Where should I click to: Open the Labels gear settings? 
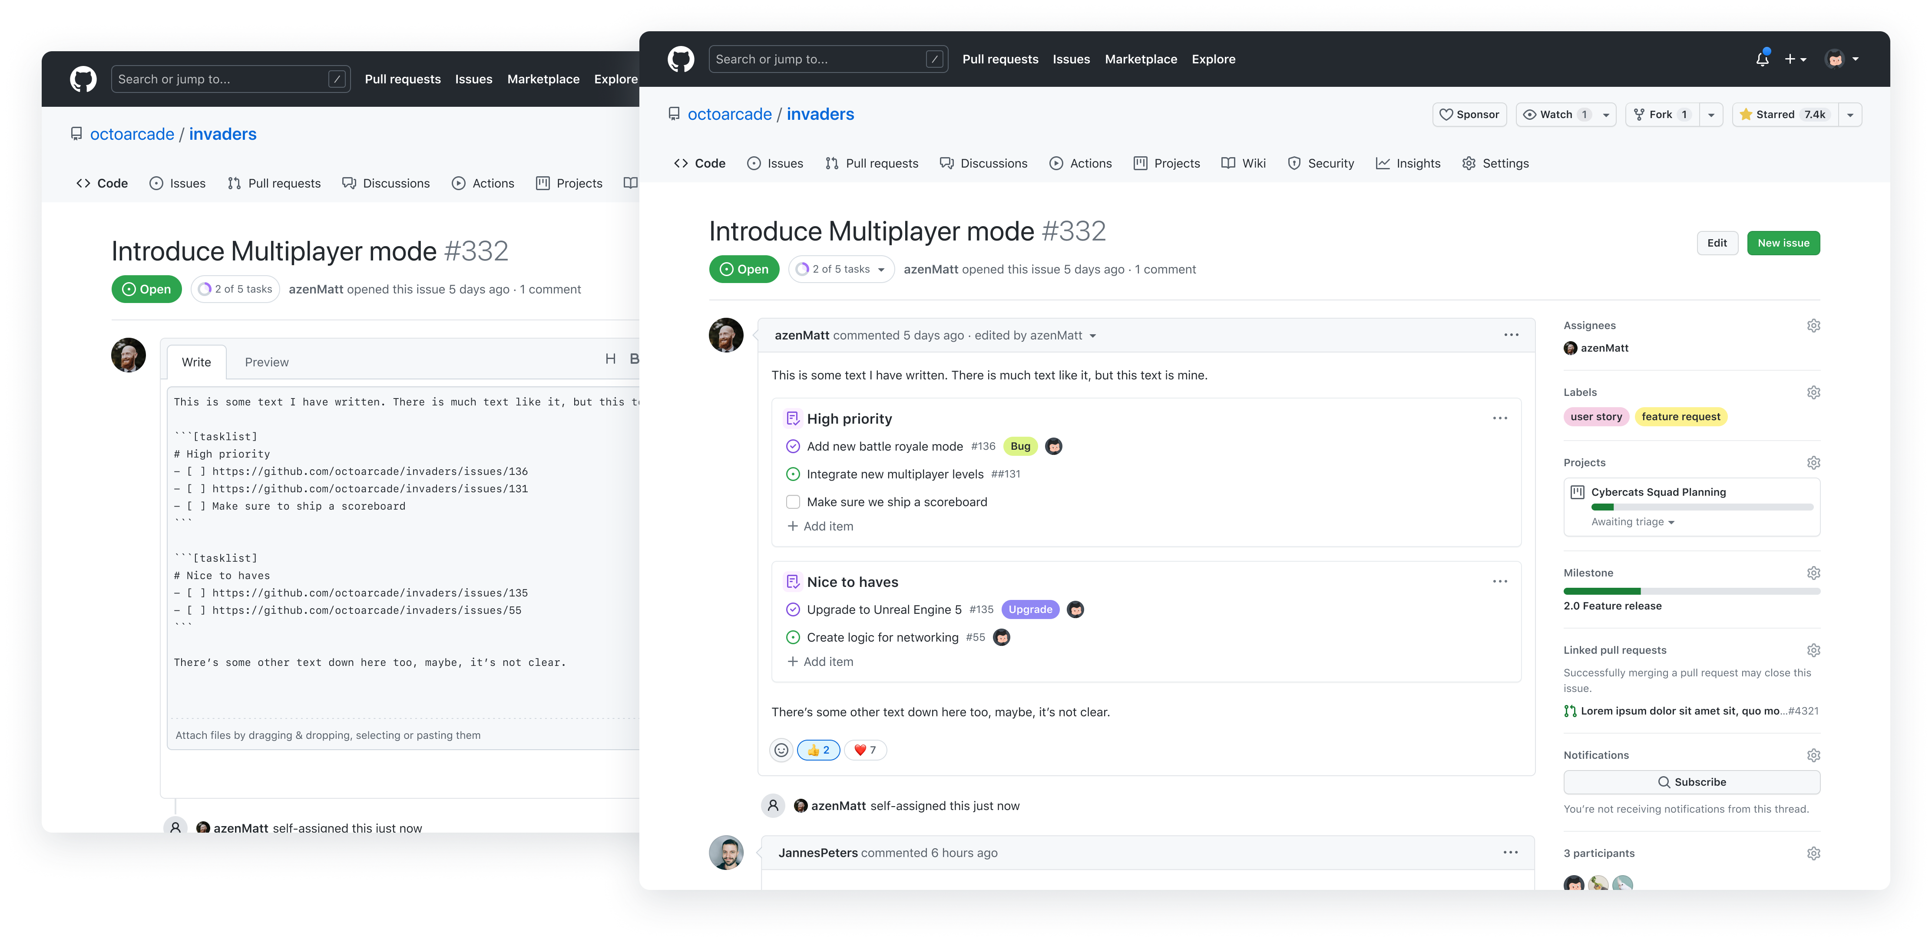pyautogui.click(x=1813, y=392)
